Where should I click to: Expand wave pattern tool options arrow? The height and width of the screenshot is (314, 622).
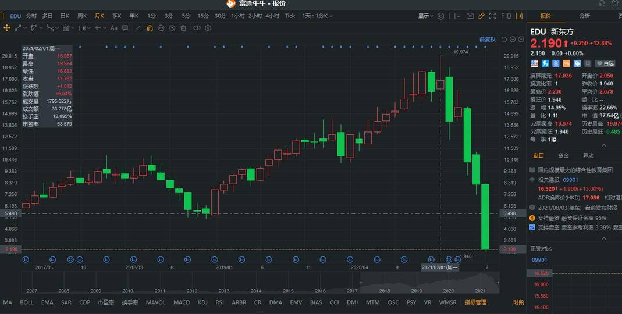pos(58,28)
